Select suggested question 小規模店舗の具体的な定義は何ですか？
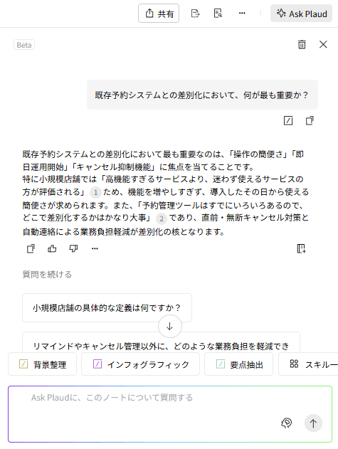The image size is (338, 449). [x=107, y=308]
